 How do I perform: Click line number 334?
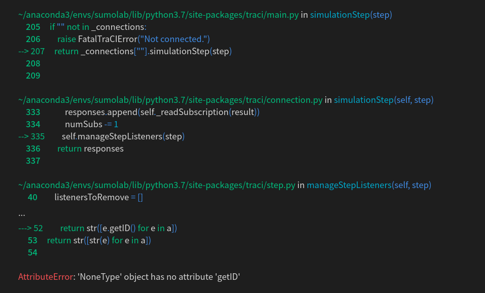[x=33, y=124]
